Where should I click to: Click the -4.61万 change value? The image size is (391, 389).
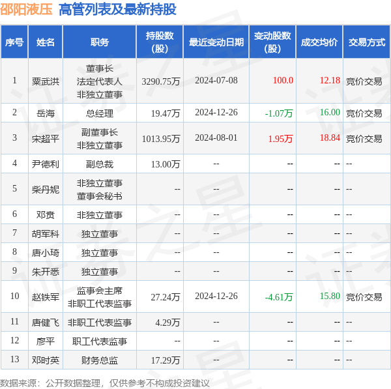click(279, 297)
